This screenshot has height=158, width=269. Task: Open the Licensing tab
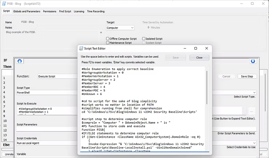tap(79, 11)
